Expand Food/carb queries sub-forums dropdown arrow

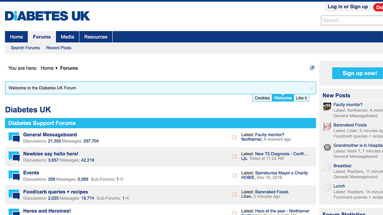pos(127,198)
